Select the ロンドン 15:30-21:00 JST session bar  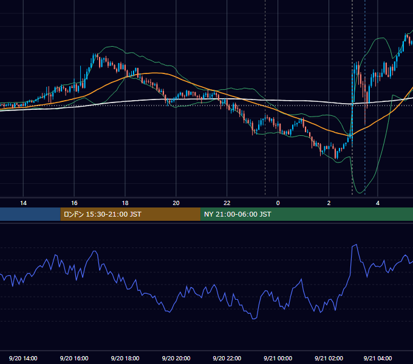[131, 214]
